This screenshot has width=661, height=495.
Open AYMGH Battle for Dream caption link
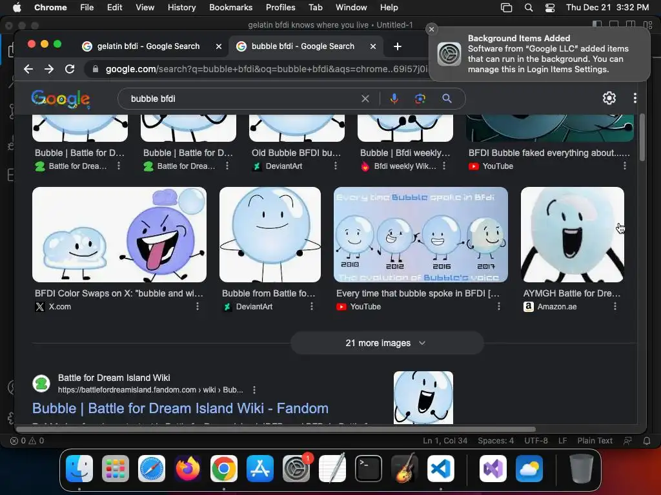[x=572, y=293]
